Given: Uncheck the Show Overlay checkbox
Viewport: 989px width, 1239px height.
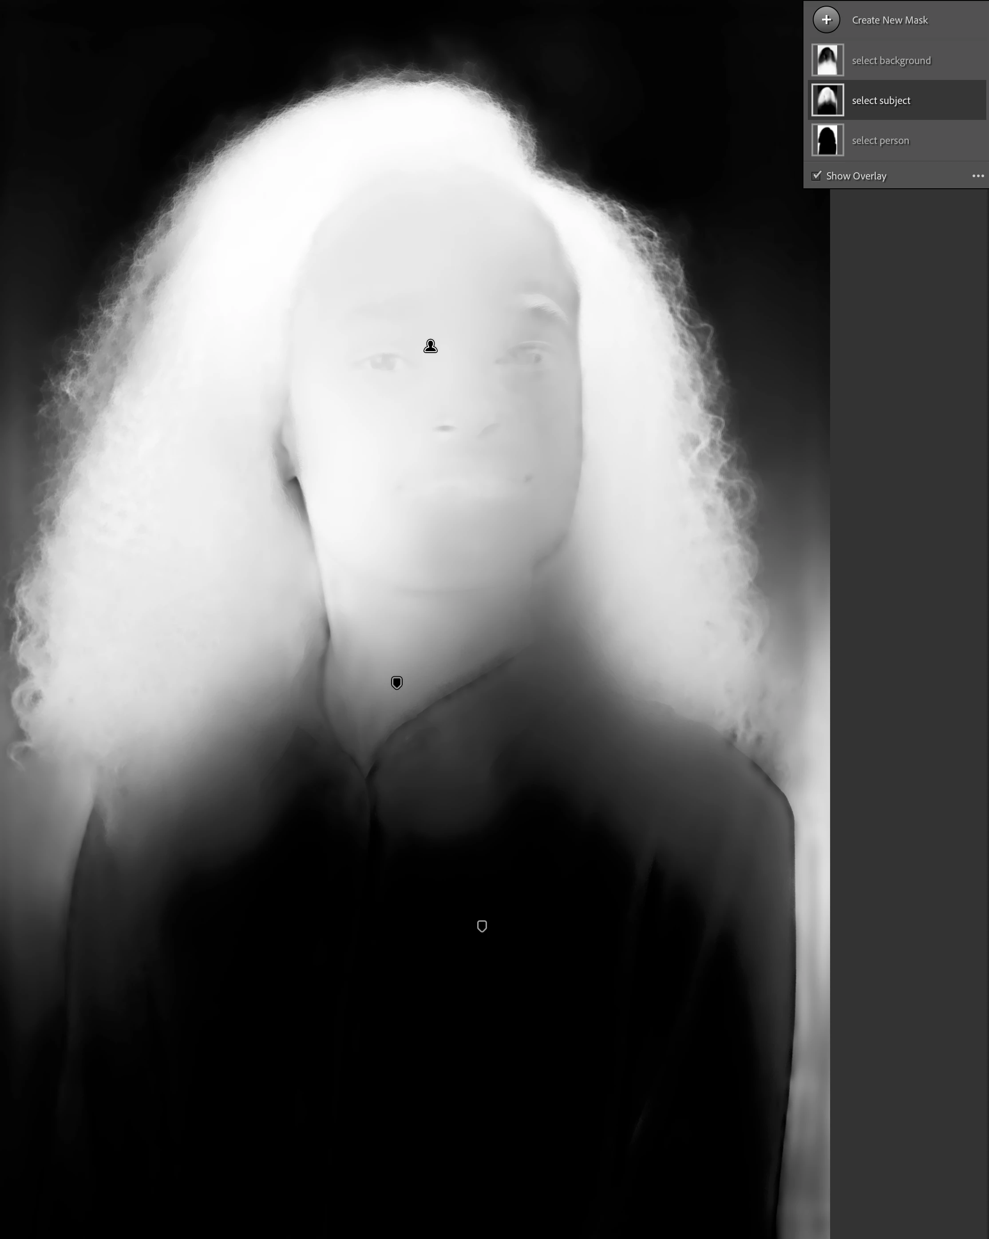Looking at the screenshot, I should point(816,175).
